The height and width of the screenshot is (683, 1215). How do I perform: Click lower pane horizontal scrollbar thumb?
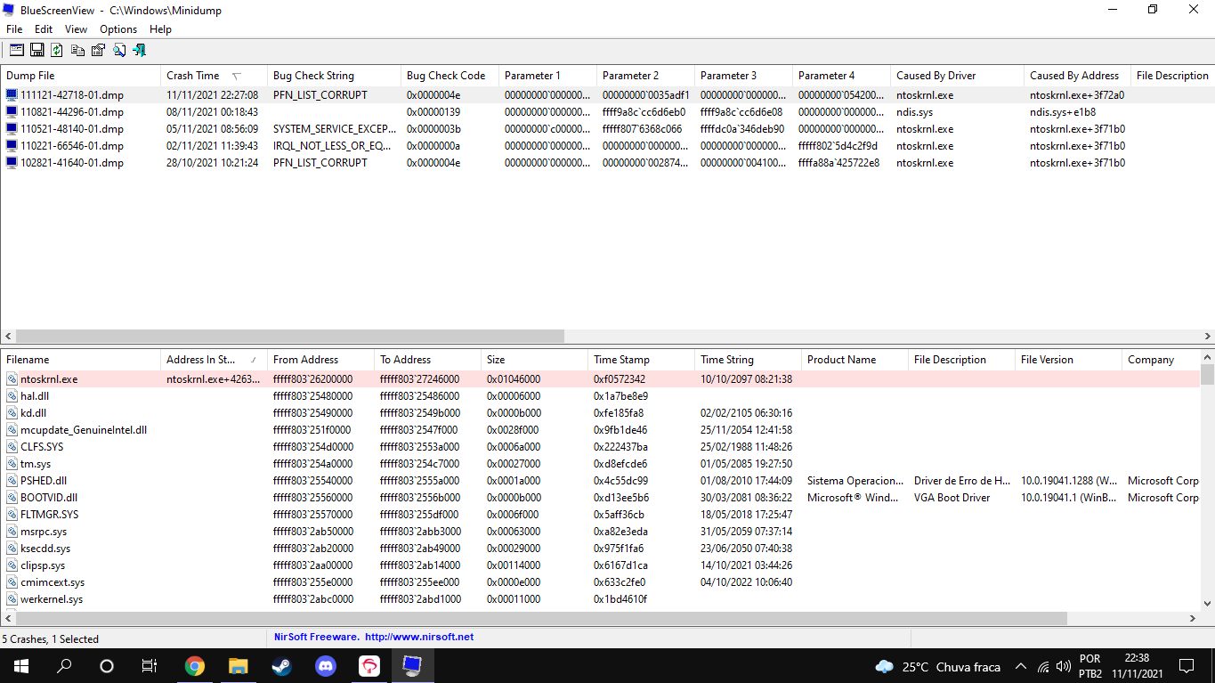pos(541,618)
